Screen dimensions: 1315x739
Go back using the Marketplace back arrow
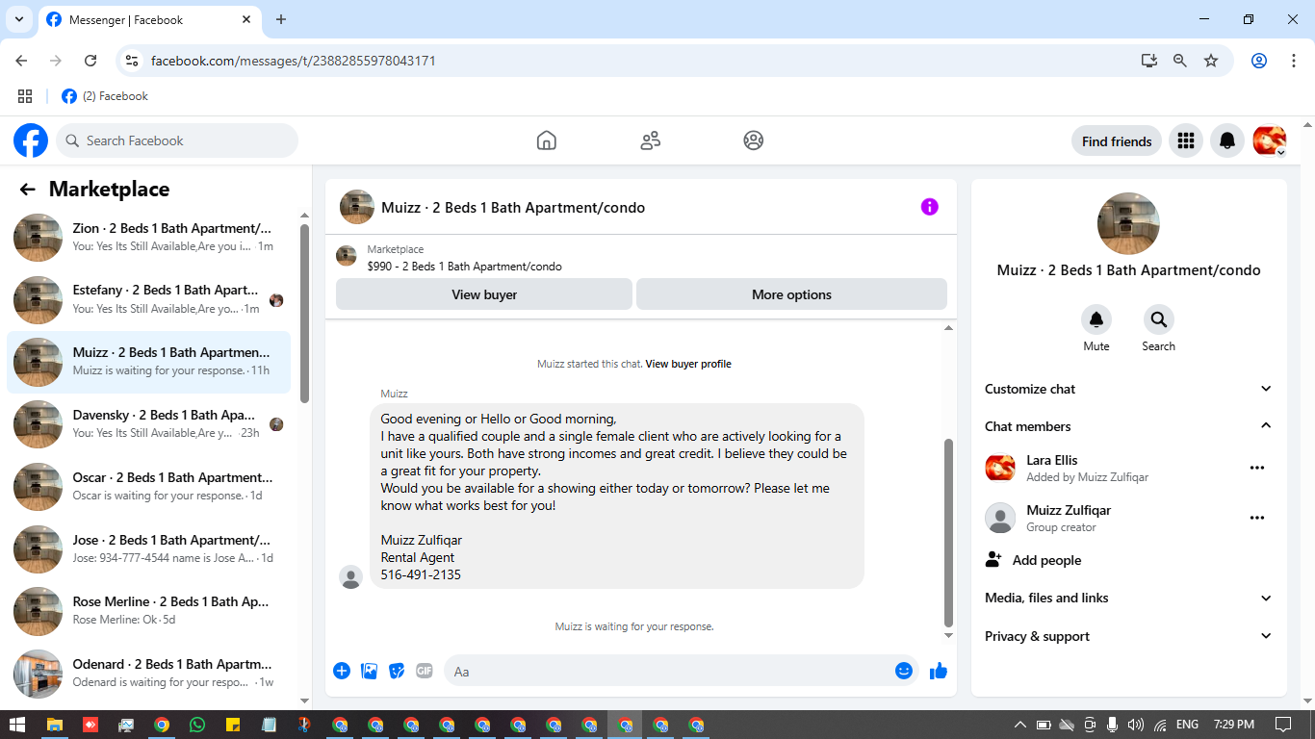pyautogui.click(x=28, y=190)
